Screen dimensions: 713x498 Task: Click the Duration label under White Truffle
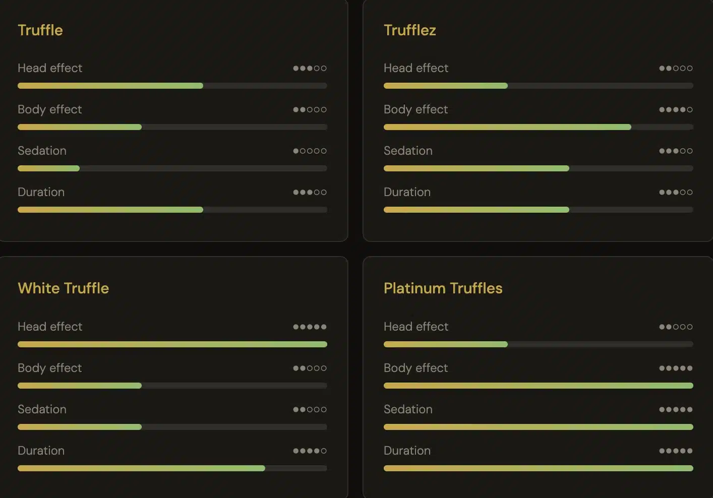41,451
